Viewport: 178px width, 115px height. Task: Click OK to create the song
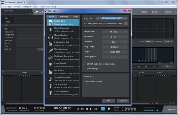108,101
